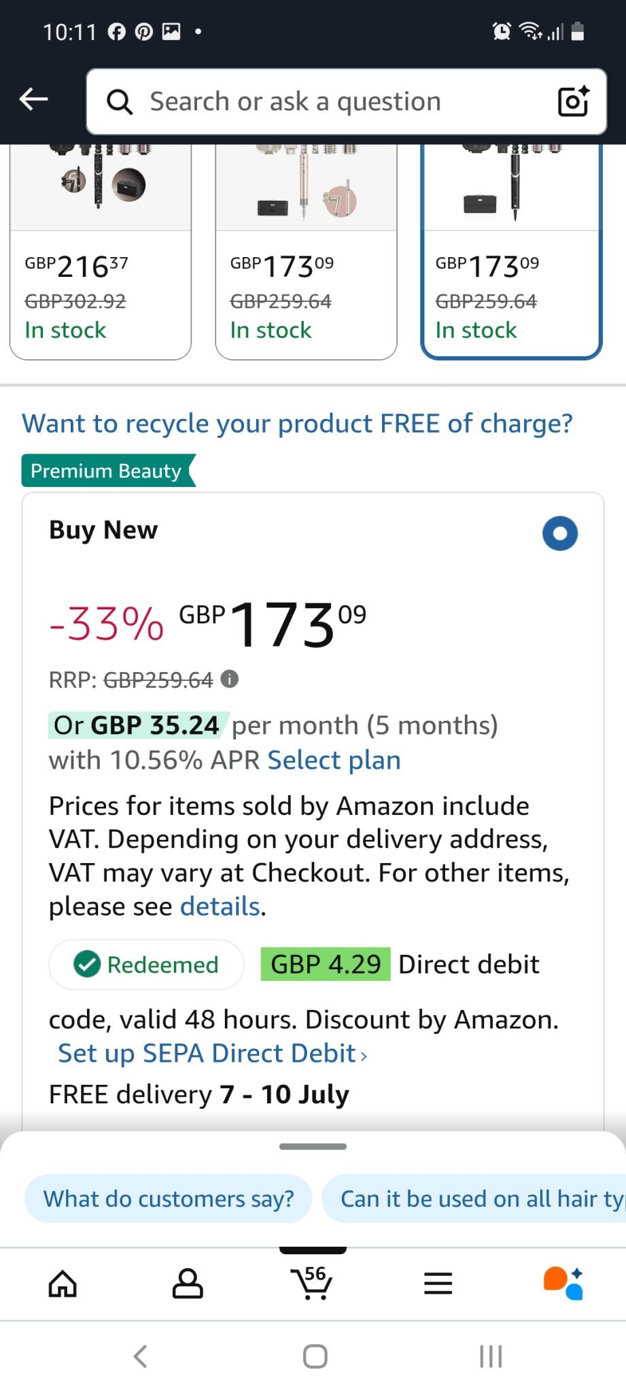The width and height of the screenshot is (626, 1393).
Task: Open the account profile tab
Action: (x=188, y=1283)
